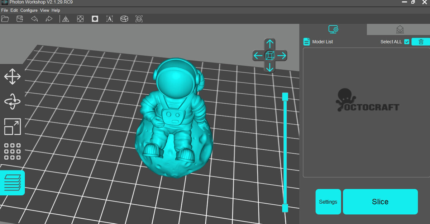Viewport: 430px width, 224px height.
Task: Click the Slice button
Action: click(x=380, y=202)
